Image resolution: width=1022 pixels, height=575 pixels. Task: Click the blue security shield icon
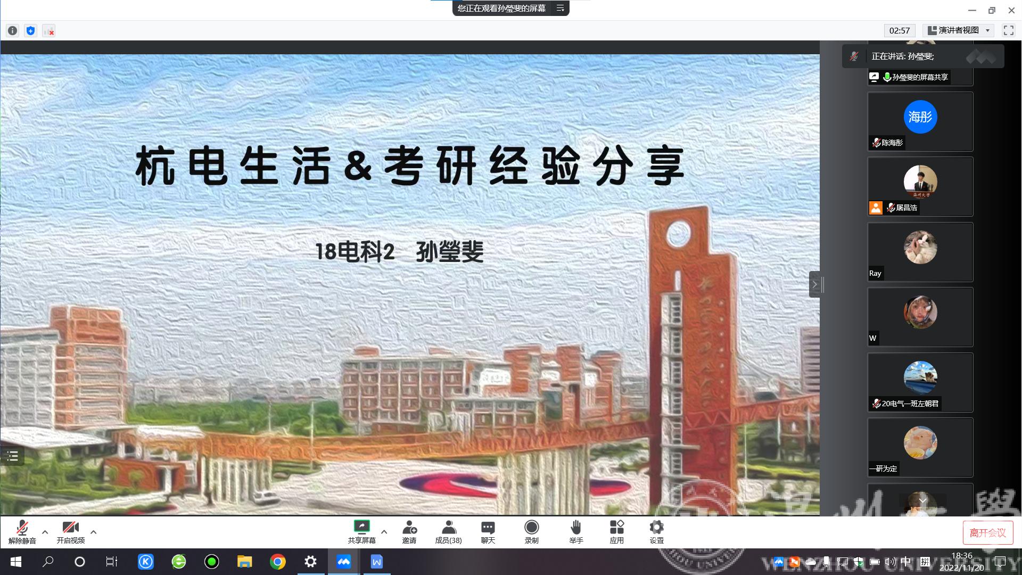31,31
